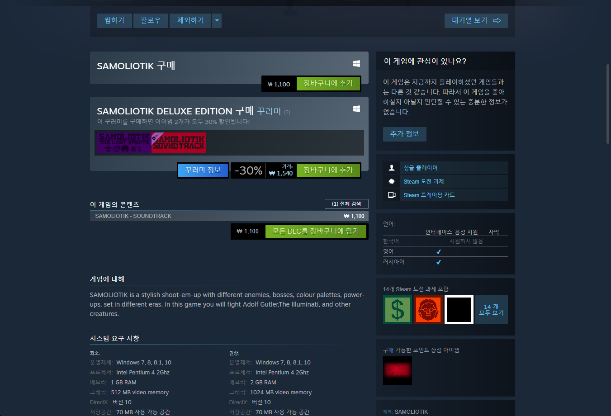
Task: Click Windows icon in Deluxe Edition box
Action: coord(356,109)
